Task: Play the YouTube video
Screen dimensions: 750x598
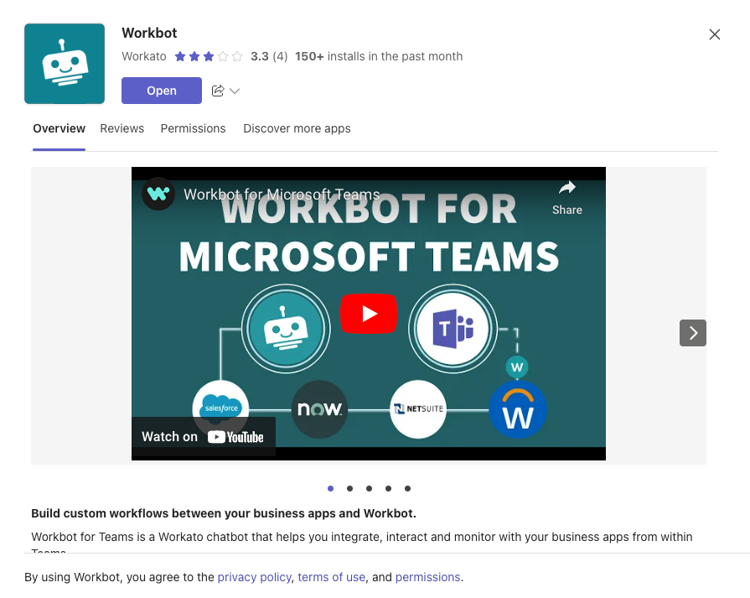Action: (x=368, y=314)
